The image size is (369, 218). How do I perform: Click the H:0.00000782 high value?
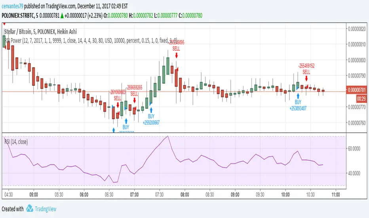click(141, 15)
